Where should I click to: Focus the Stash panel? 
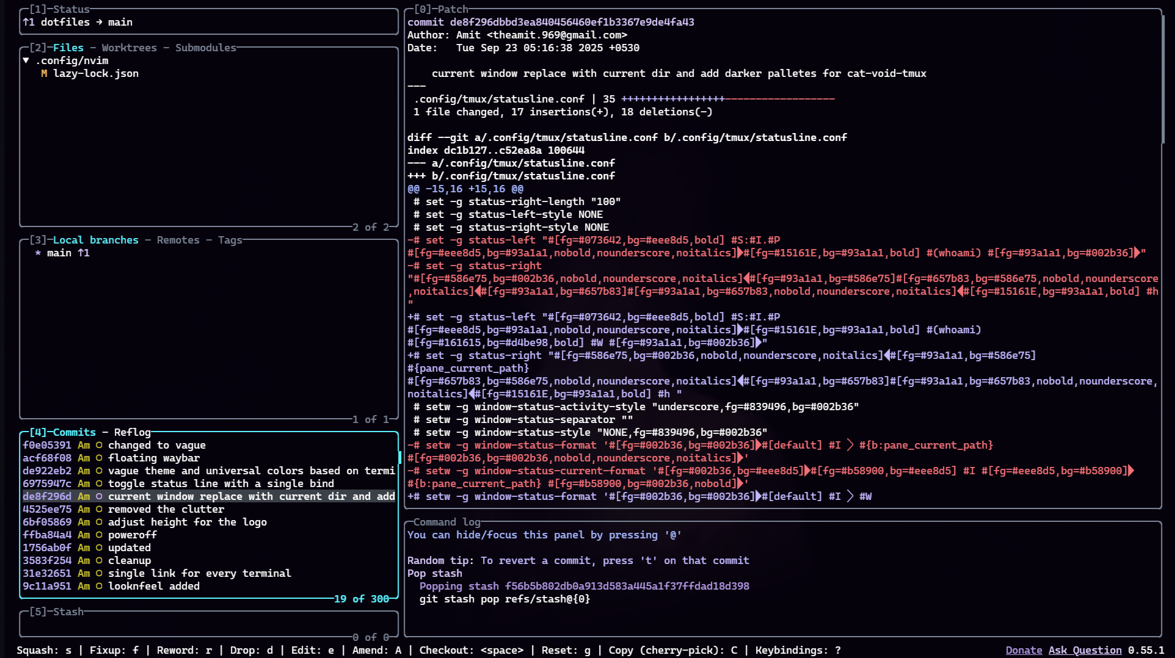tap(209, 624)
